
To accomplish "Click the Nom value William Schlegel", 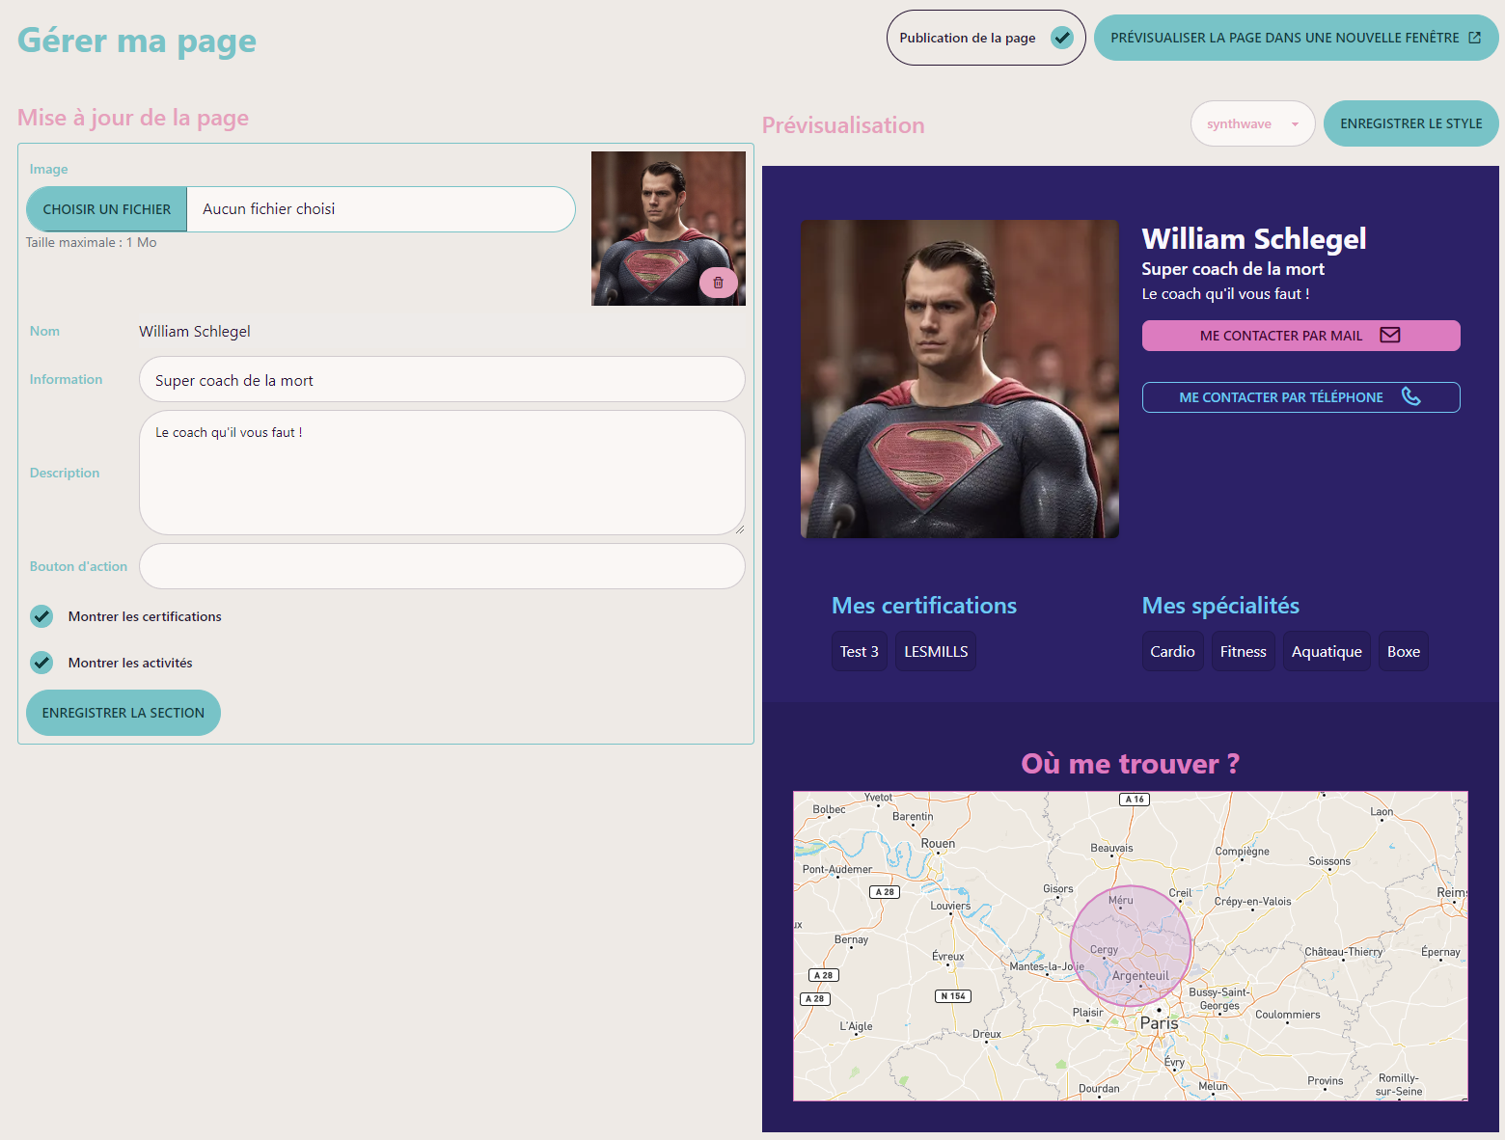I will pos(195,331).
